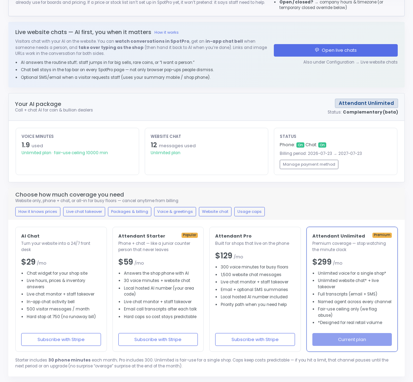Click 'Named agent across every channel' item
The image size is (413, 382).
(x=355, y=302)
